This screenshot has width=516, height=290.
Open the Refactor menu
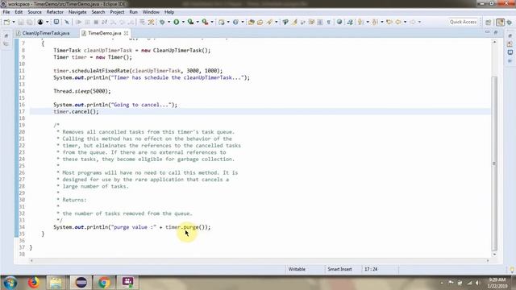click(55, 12)
